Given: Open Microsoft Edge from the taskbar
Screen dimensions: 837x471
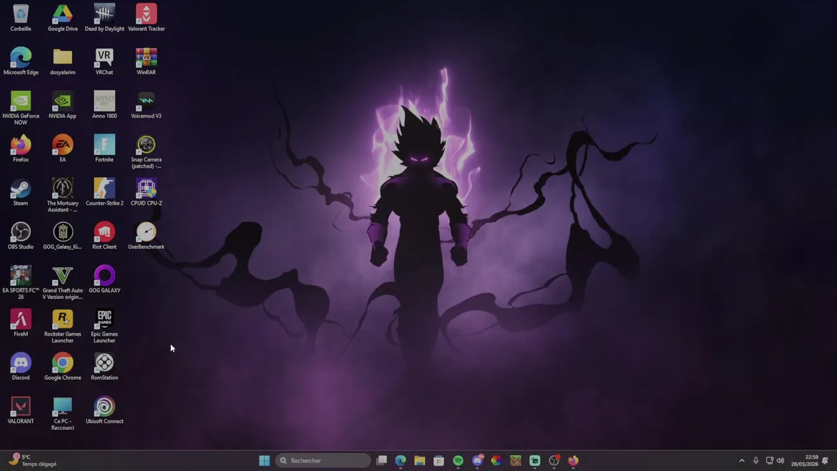Looking at the screenshot, I should click(x=401, y=461).
